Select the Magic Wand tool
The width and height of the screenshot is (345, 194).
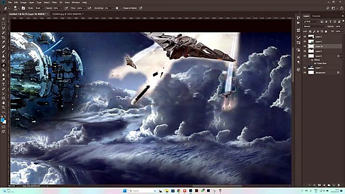(x=4, y=32)
